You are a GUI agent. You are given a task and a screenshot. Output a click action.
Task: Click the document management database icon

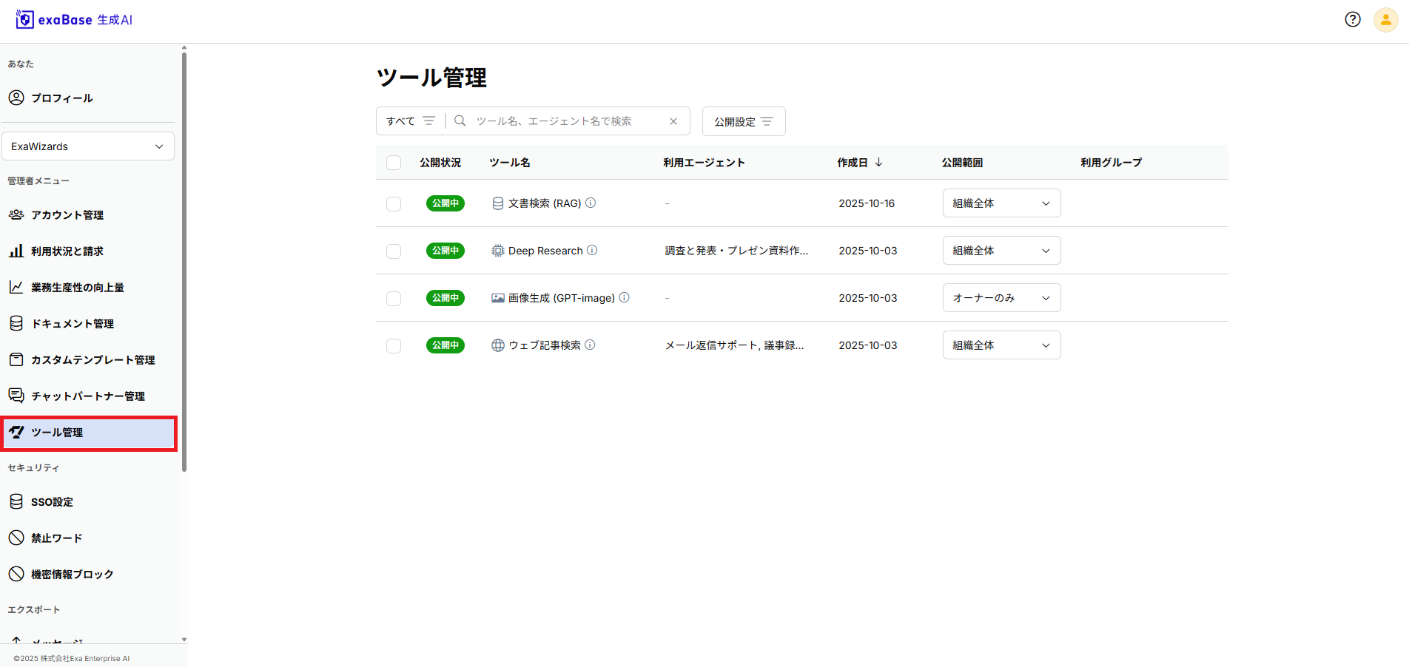pyautogui.click(x=16, y=323)
